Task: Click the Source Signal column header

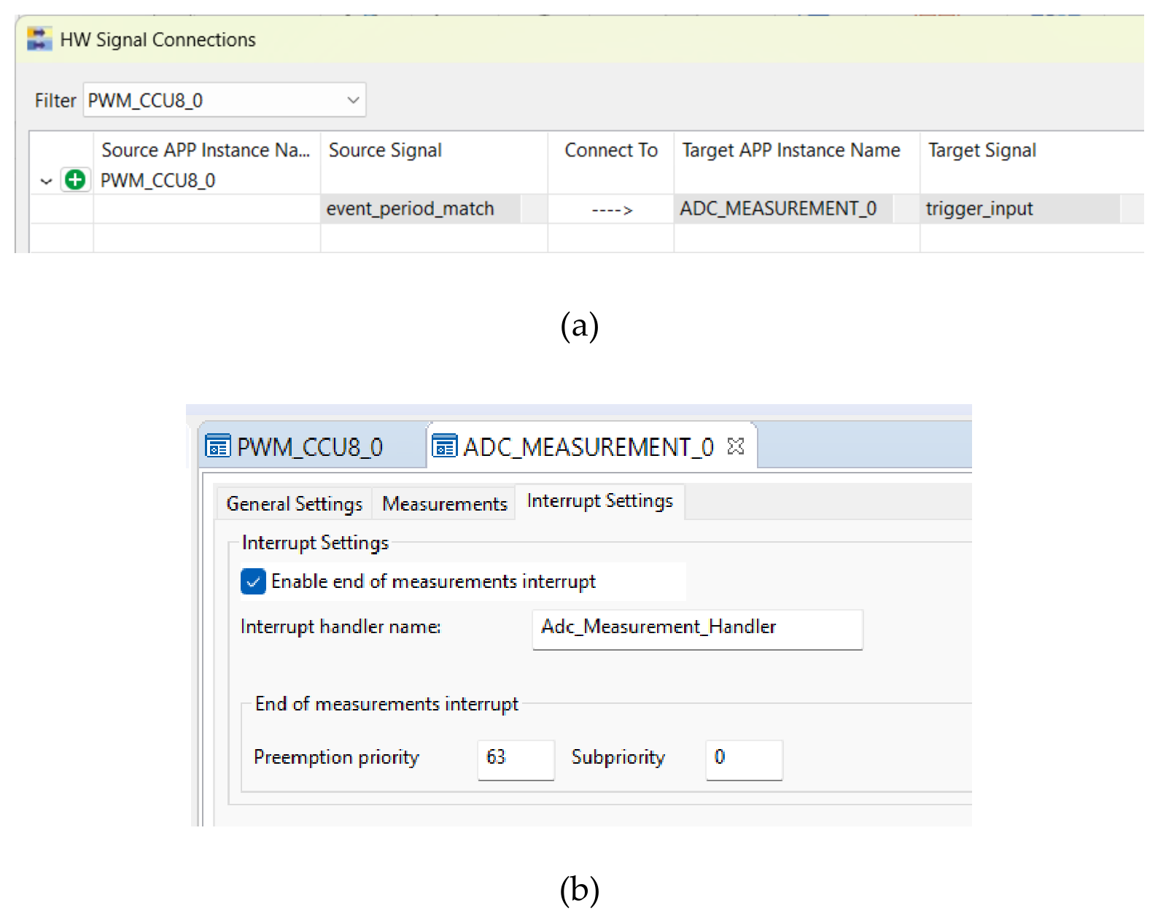Action: (x=434, y=150)
